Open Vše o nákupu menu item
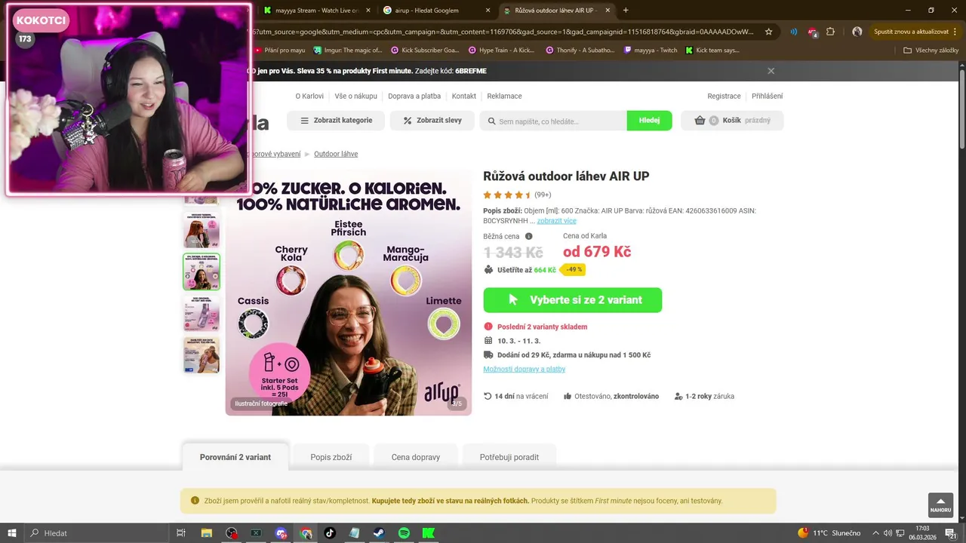 coord(355,96)
